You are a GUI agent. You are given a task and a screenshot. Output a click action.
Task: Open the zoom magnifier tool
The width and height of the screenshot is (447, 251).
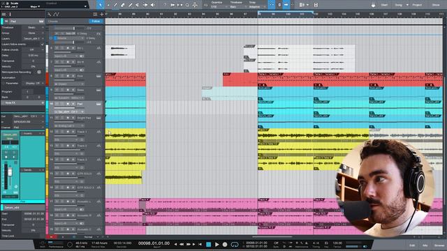click(x=187, y=5)
